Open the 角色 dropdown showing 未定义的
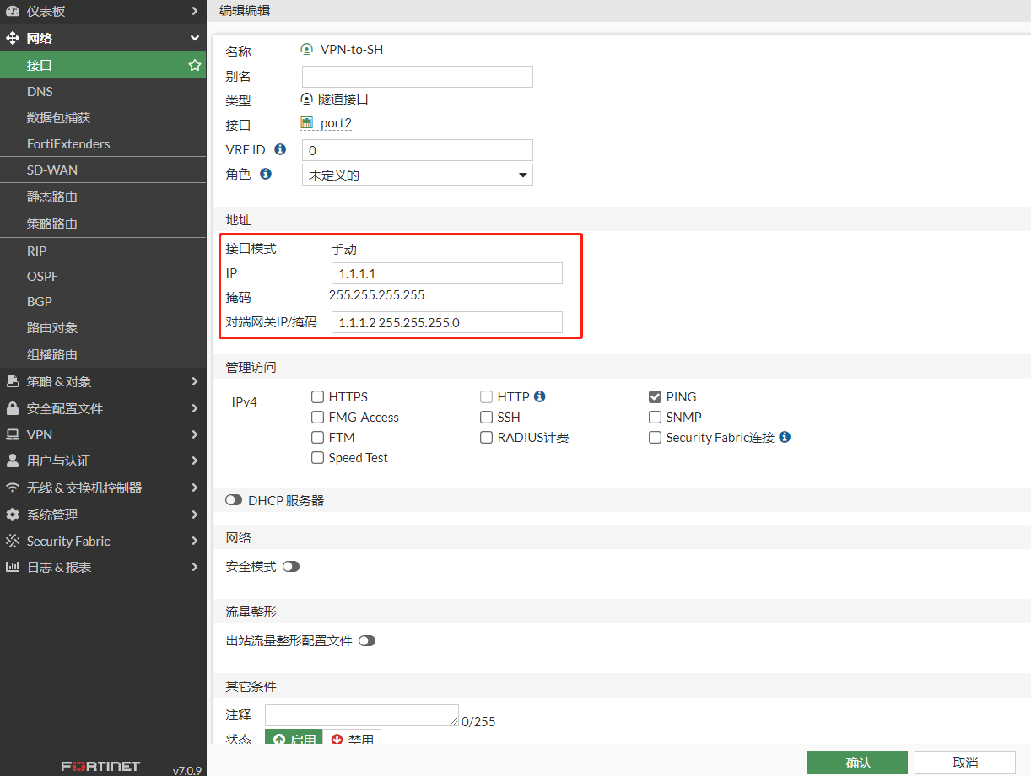The image size is (1031, 776). coord(417,175)
